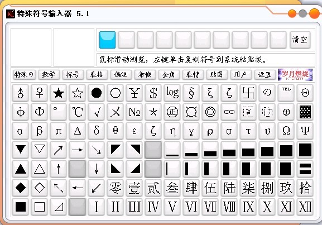Click the 清空 clear button
The image size is (322, 225).
pos(300,40)
